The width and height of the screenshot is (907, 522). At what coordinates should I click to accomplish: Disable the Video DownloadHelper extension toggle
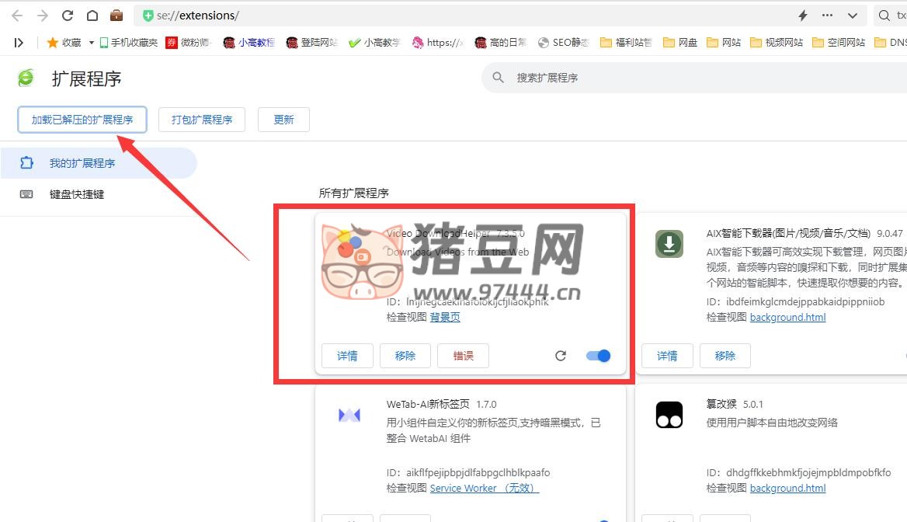598,356
